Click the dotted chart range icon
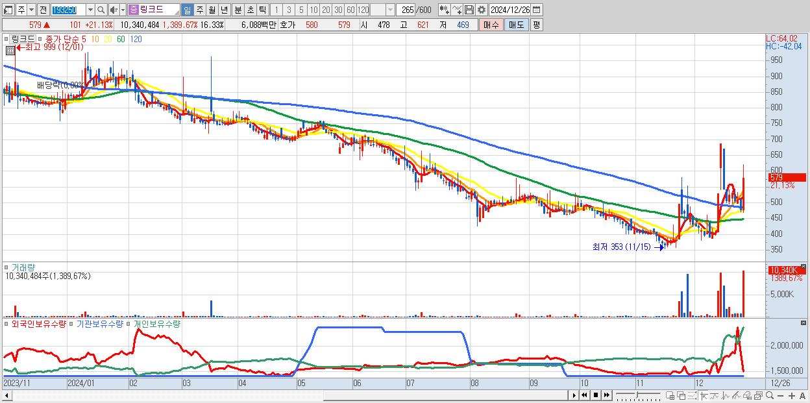 [692, 395]
